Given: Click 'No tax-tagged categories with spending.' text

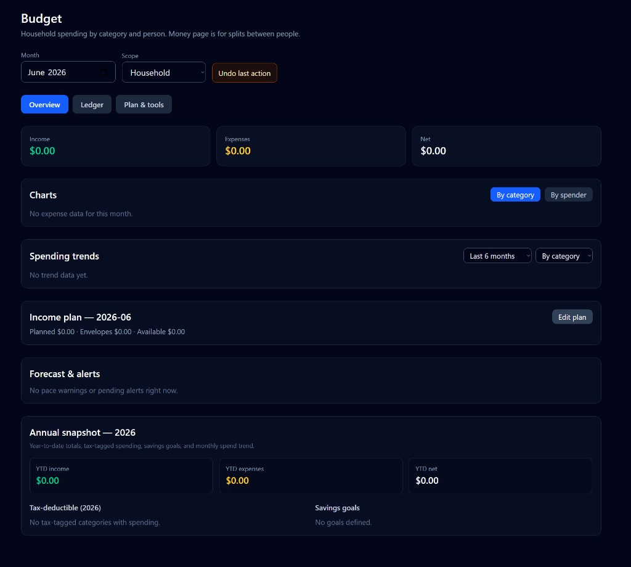Looking at the screenshot, I should (94, 523).
